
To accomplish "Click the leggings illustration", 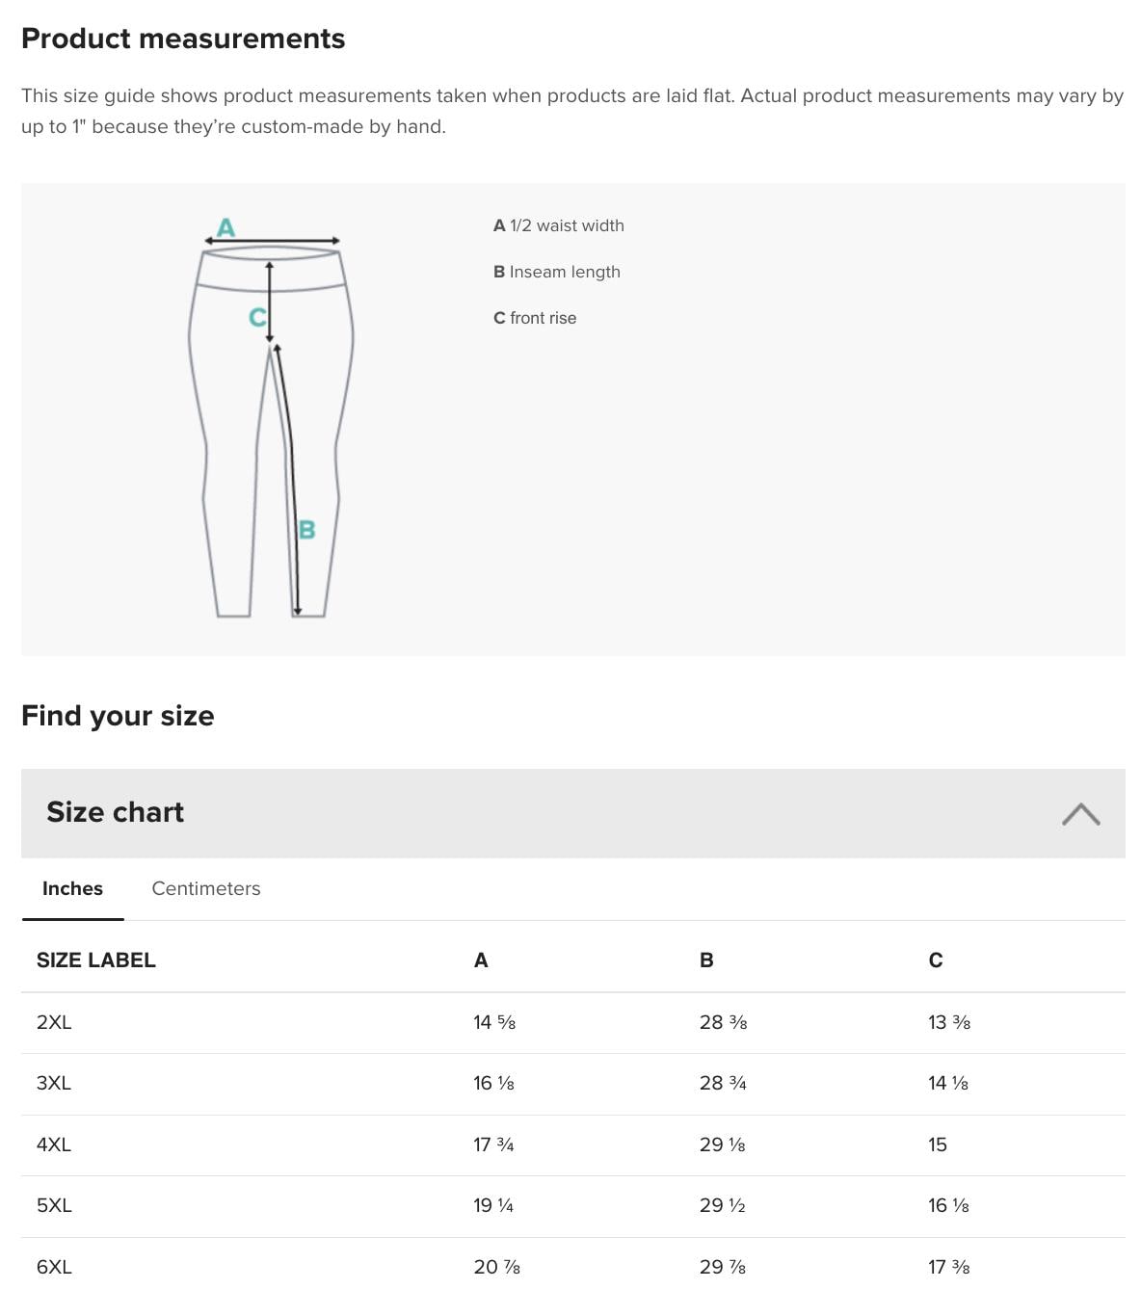I will pos(270,434).
